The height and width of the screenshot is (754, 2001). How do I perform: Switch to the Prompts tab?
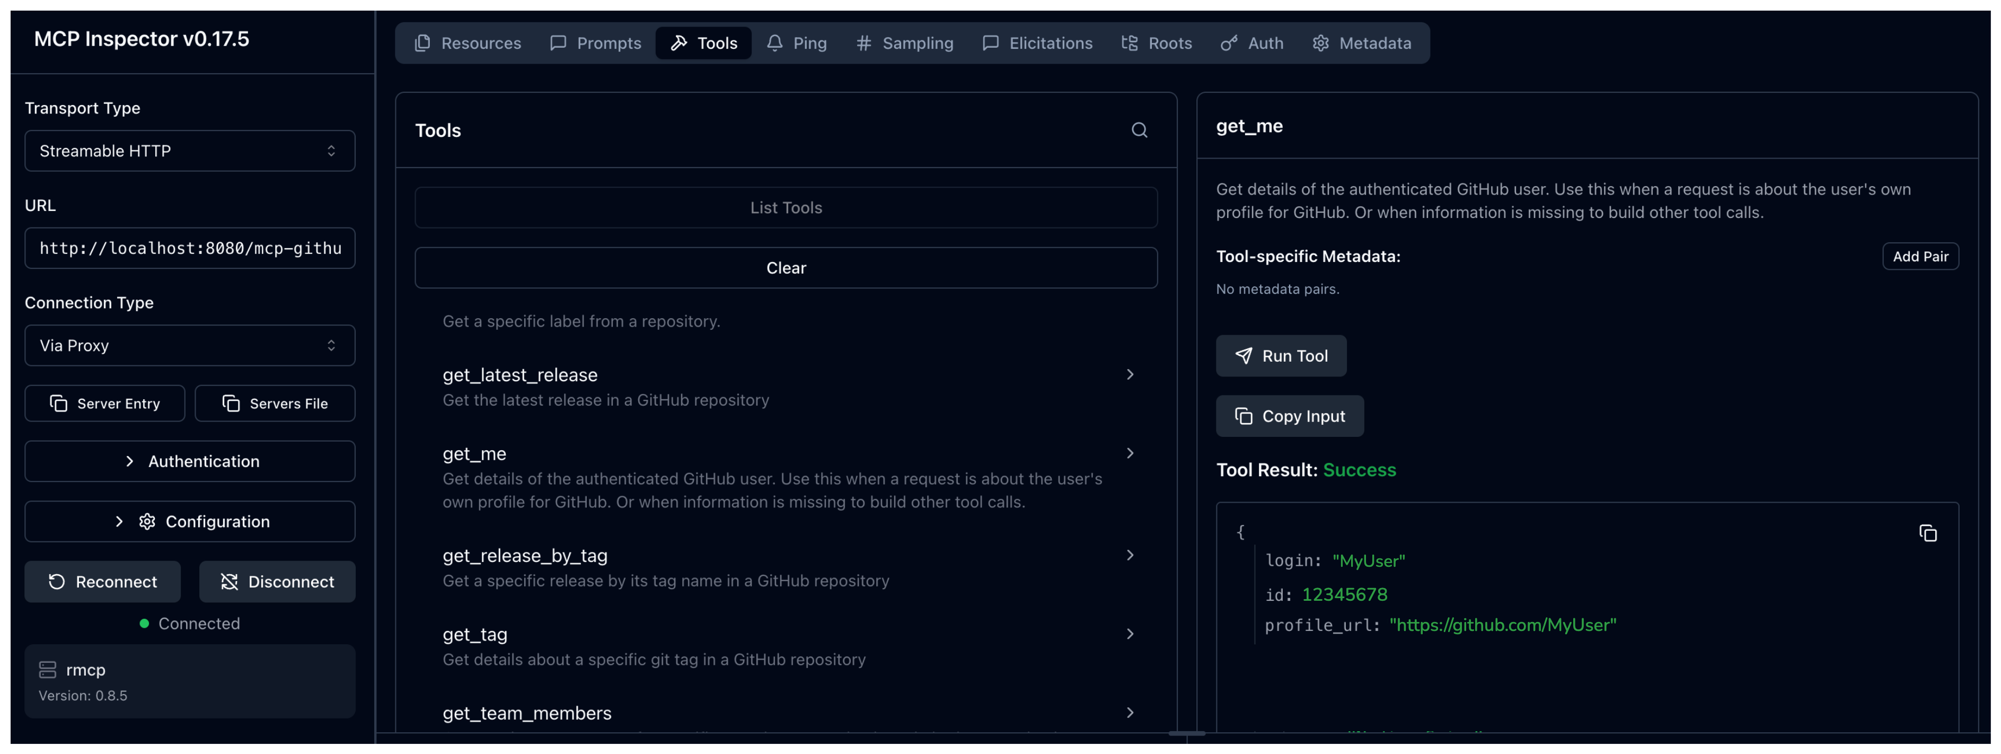tap(595, 43)
